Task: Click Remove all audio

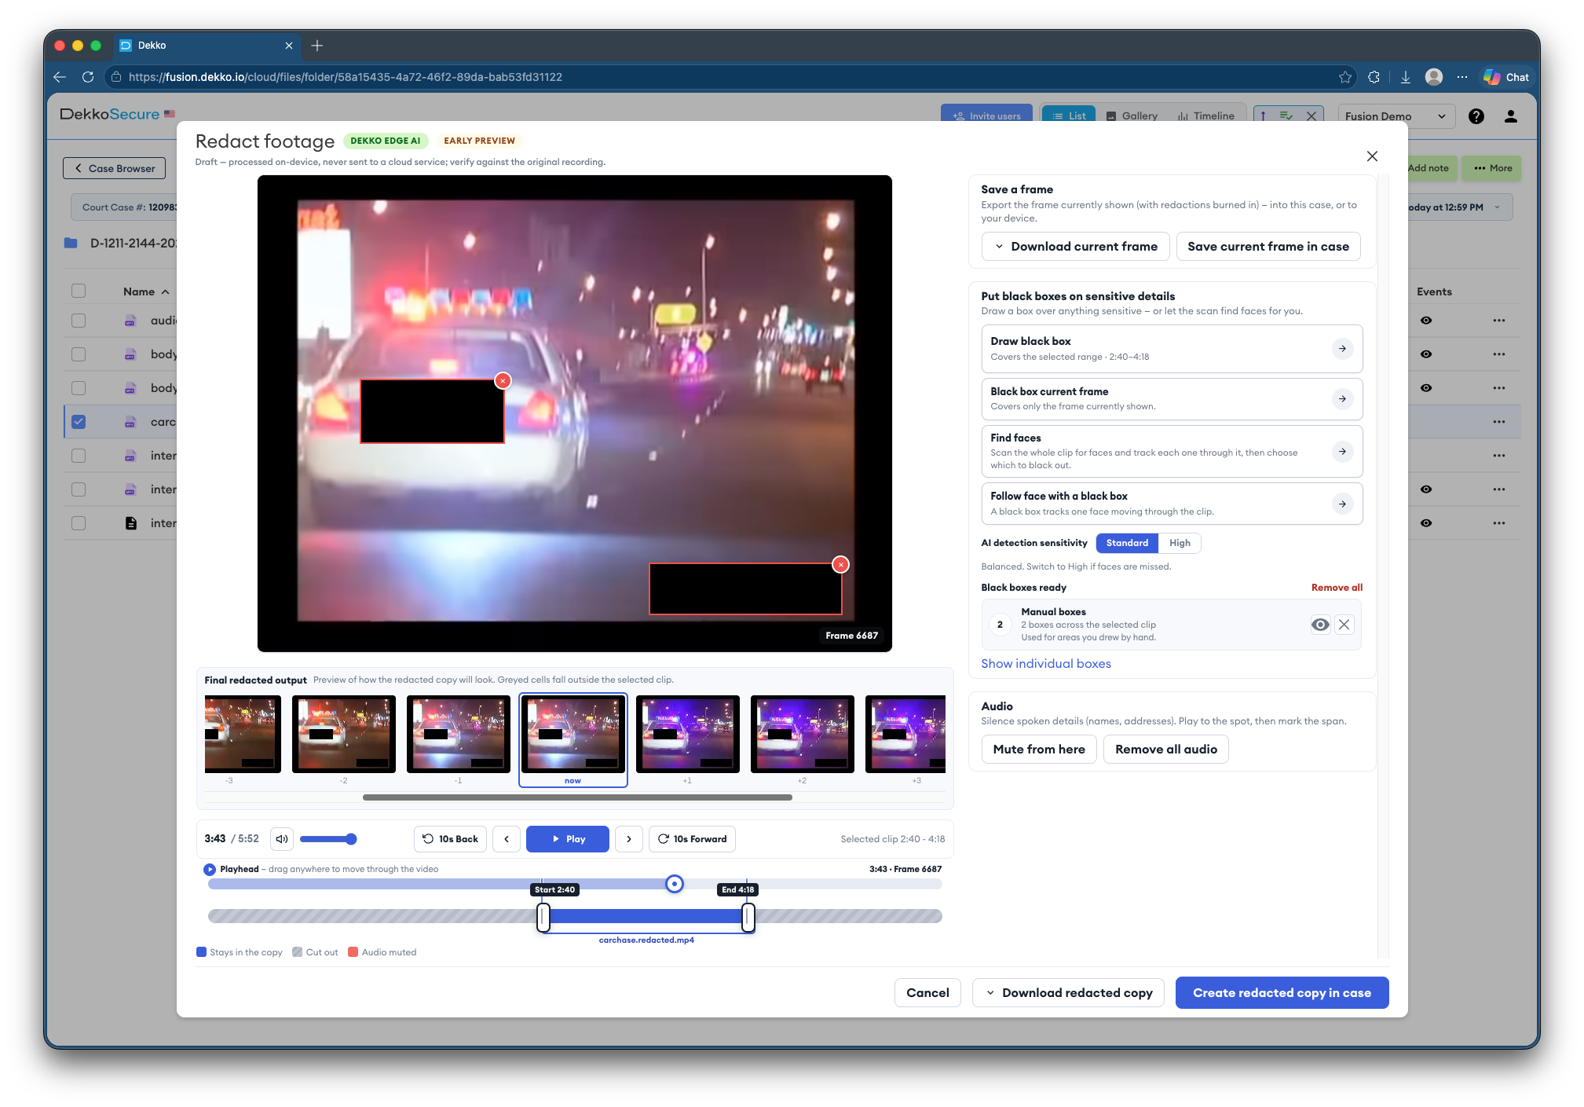Action: tap(1166, 750)
